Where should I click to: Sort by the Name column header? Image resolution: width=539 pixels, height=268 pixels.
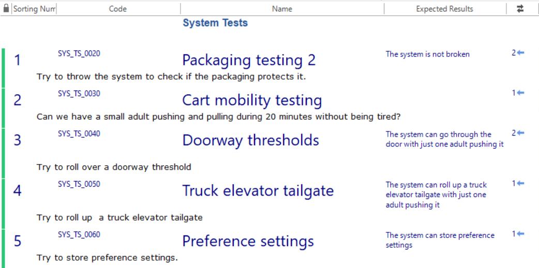(x=282, y=9)
